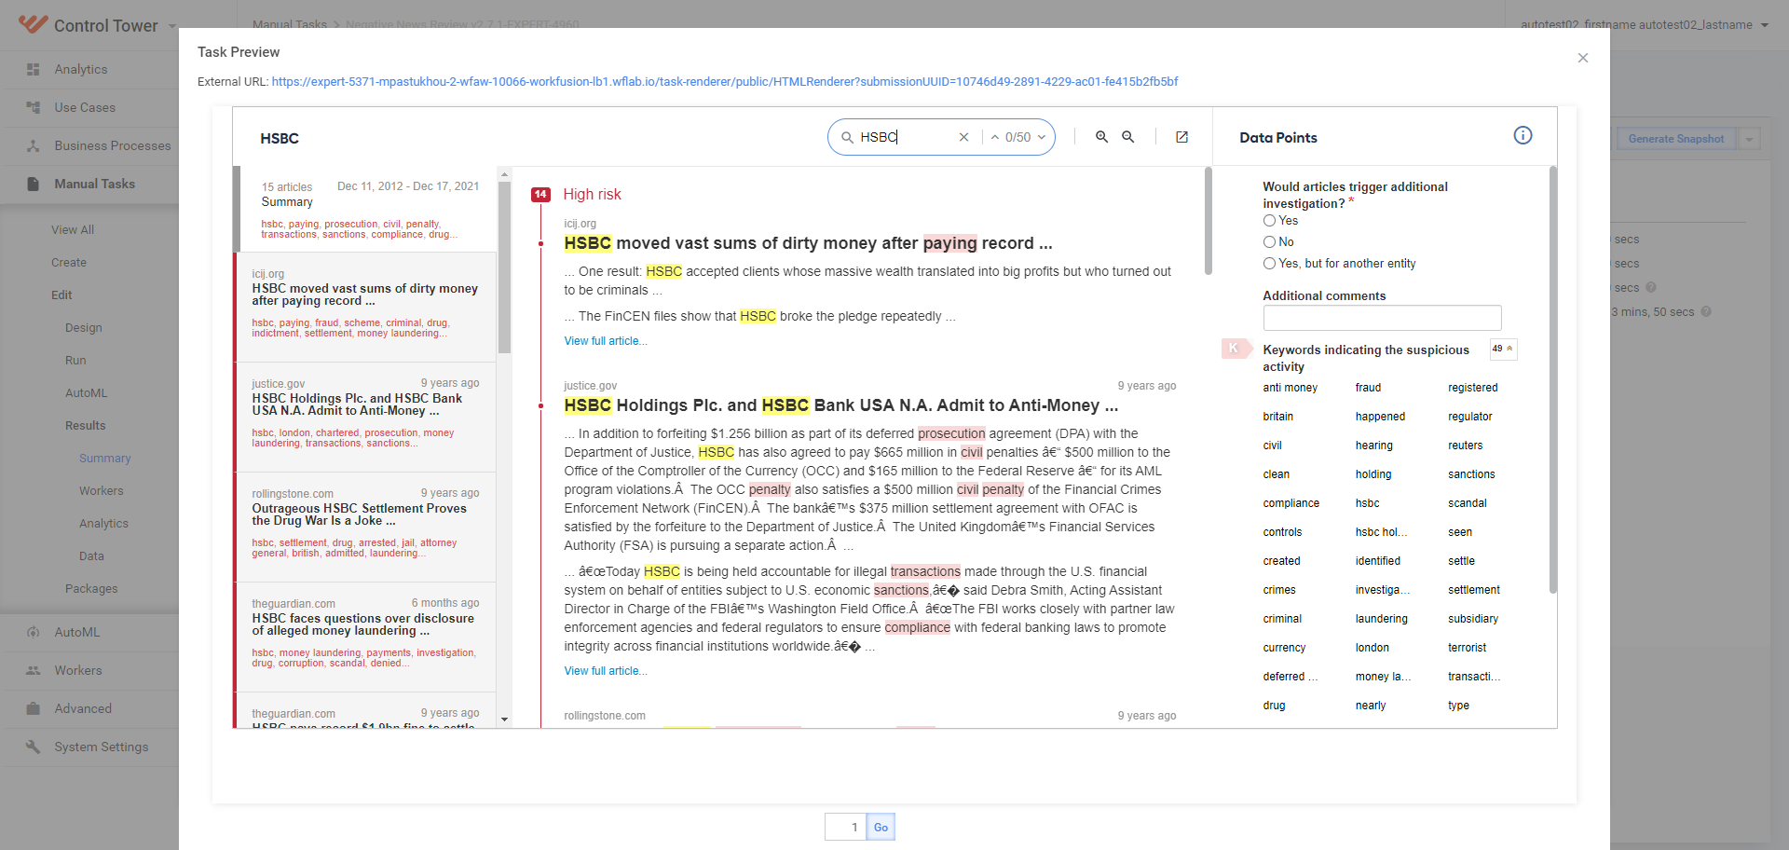Select icij.org article in the list
The width and height of the screenshot is (1789, 850).
point(365,307)
